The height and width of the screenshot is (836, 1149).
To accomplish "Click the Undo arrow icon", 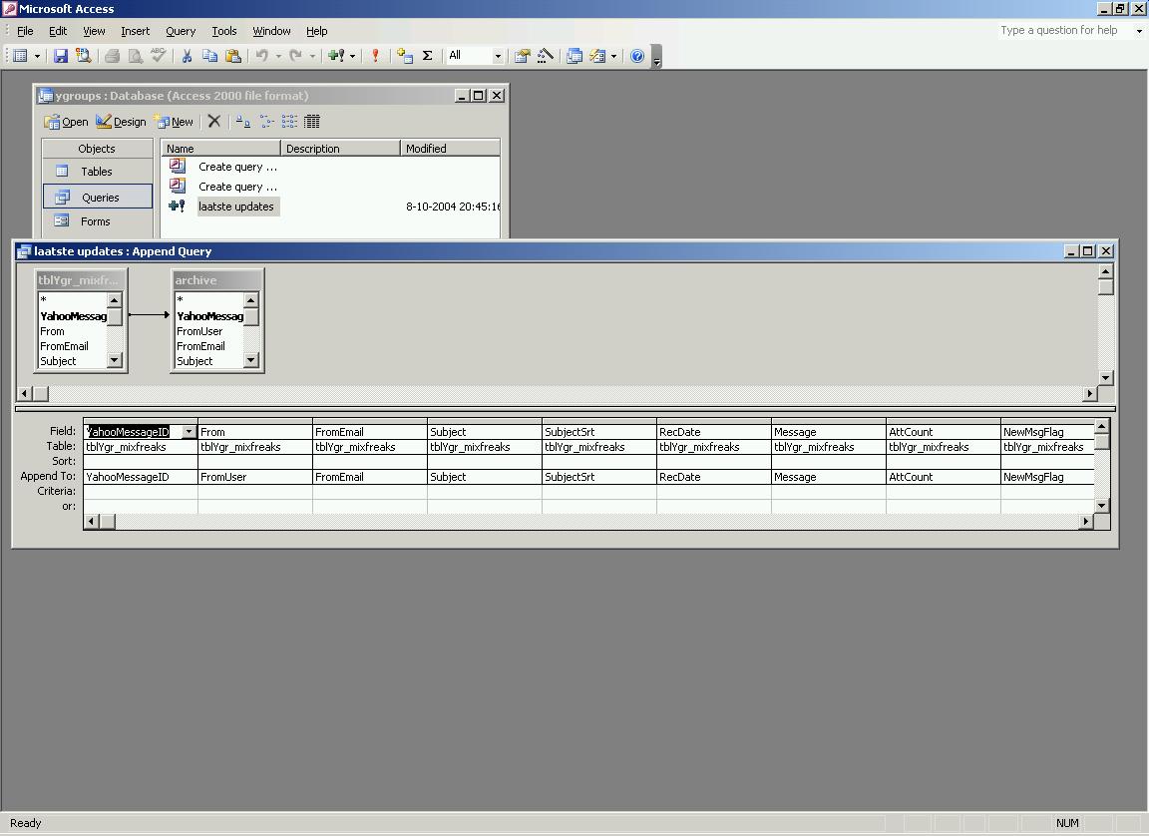I will 261,56.
